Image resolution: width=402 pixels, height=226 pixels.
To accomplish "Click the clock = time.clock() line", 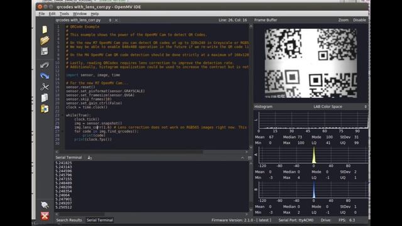I will pos(87,107).
